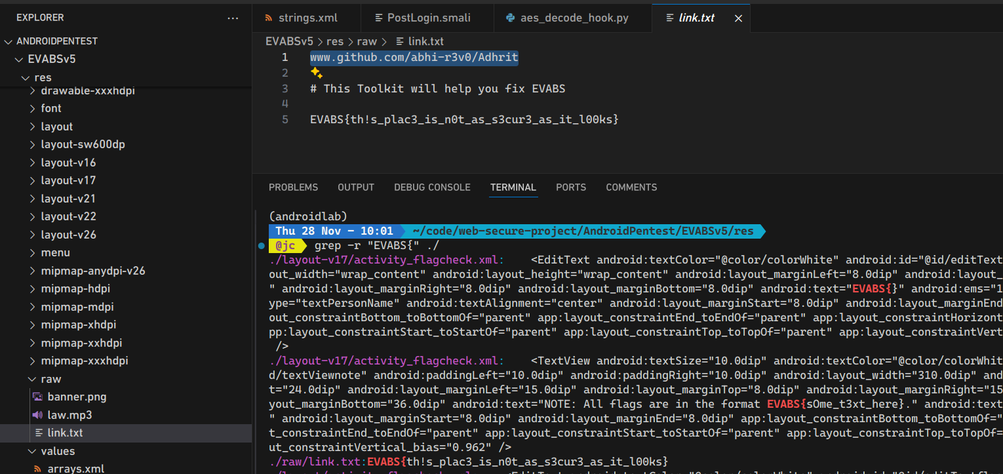
Task: Click ./raw/link.txt result in terminal
Action: click(317, 462)
